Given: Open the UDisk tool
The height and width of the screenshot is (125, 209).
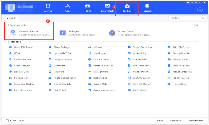Looking at the screenshot, I should tap(15, 53).
